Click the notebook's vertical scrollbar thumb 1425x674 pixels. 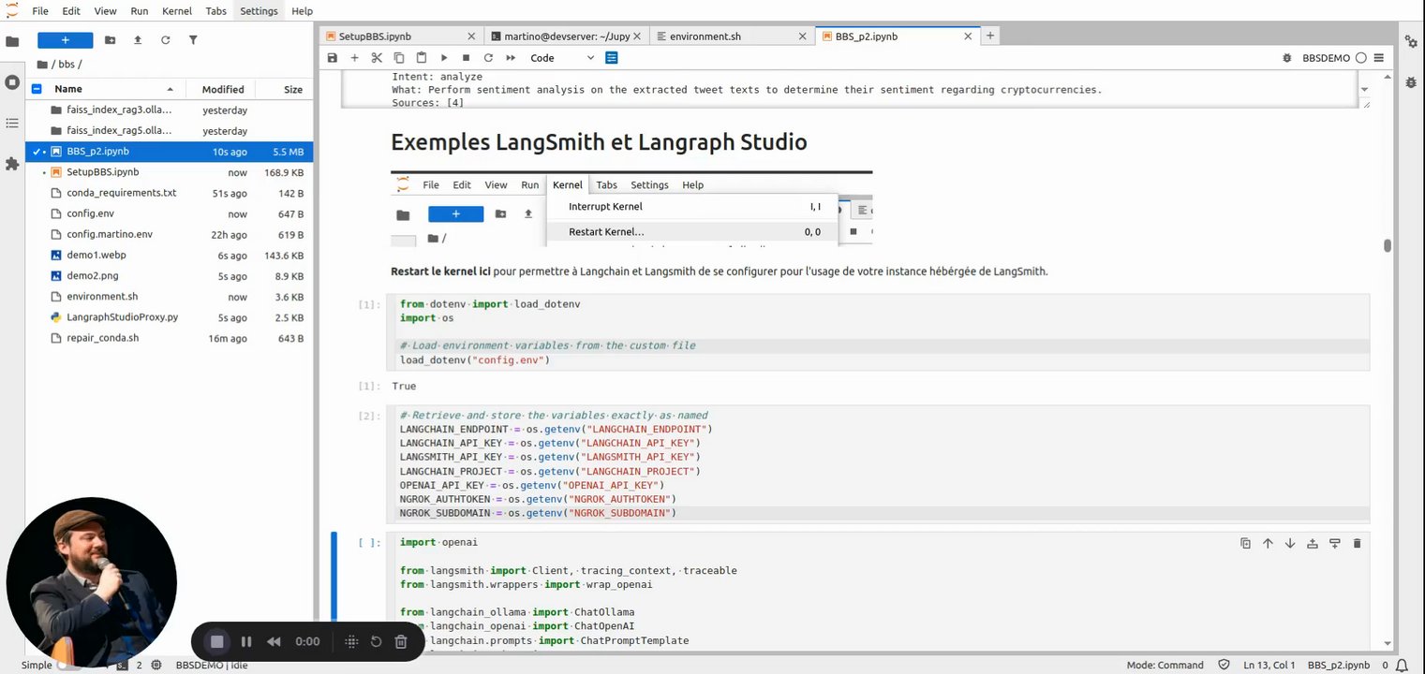point(1387,246)
